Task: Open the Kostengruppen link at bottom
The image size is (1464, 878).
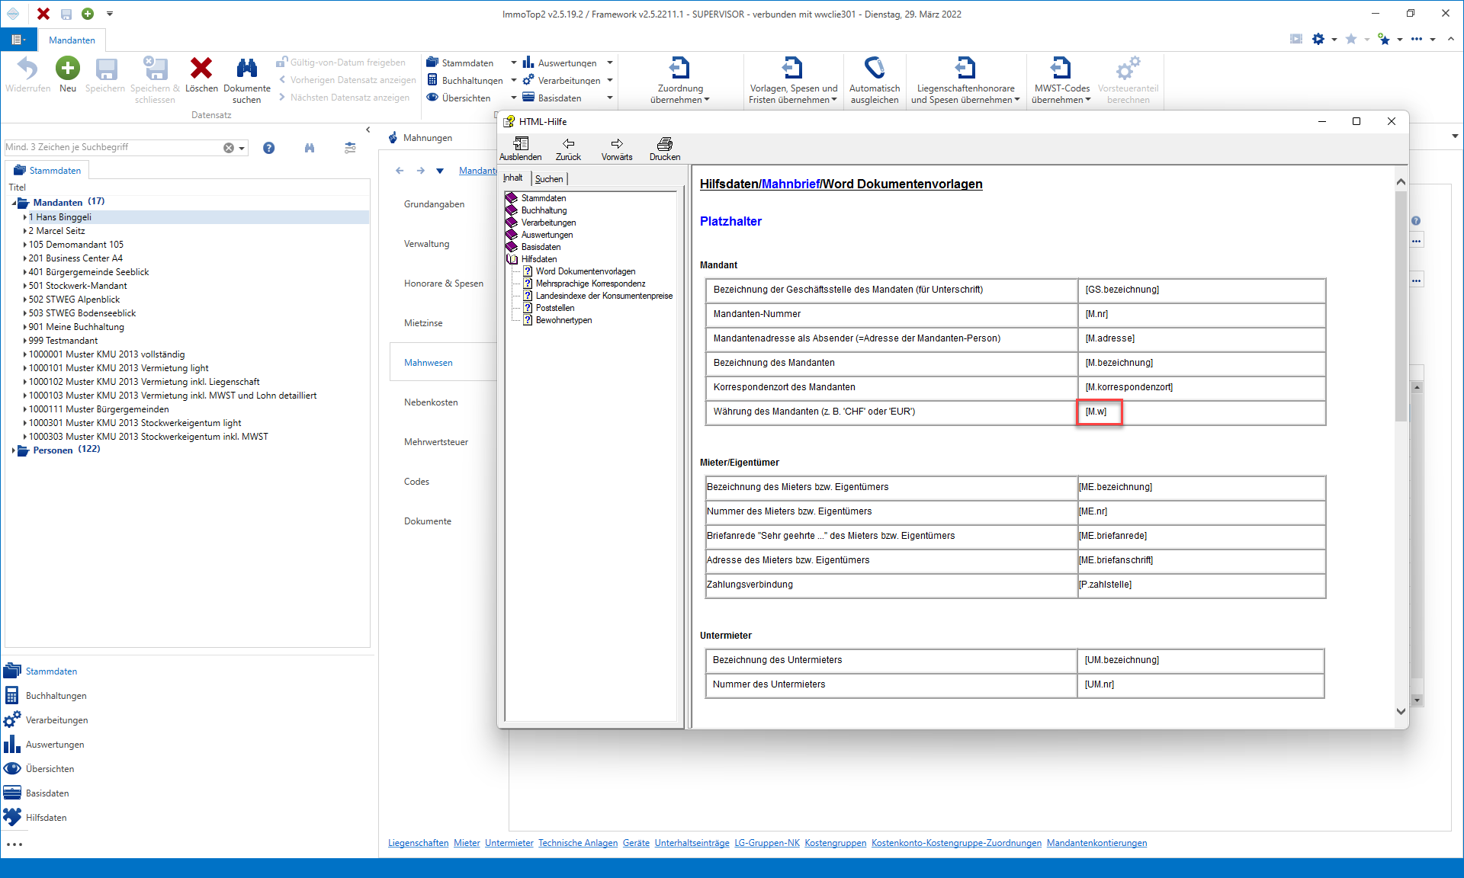Action: click(x=835, y=842)
